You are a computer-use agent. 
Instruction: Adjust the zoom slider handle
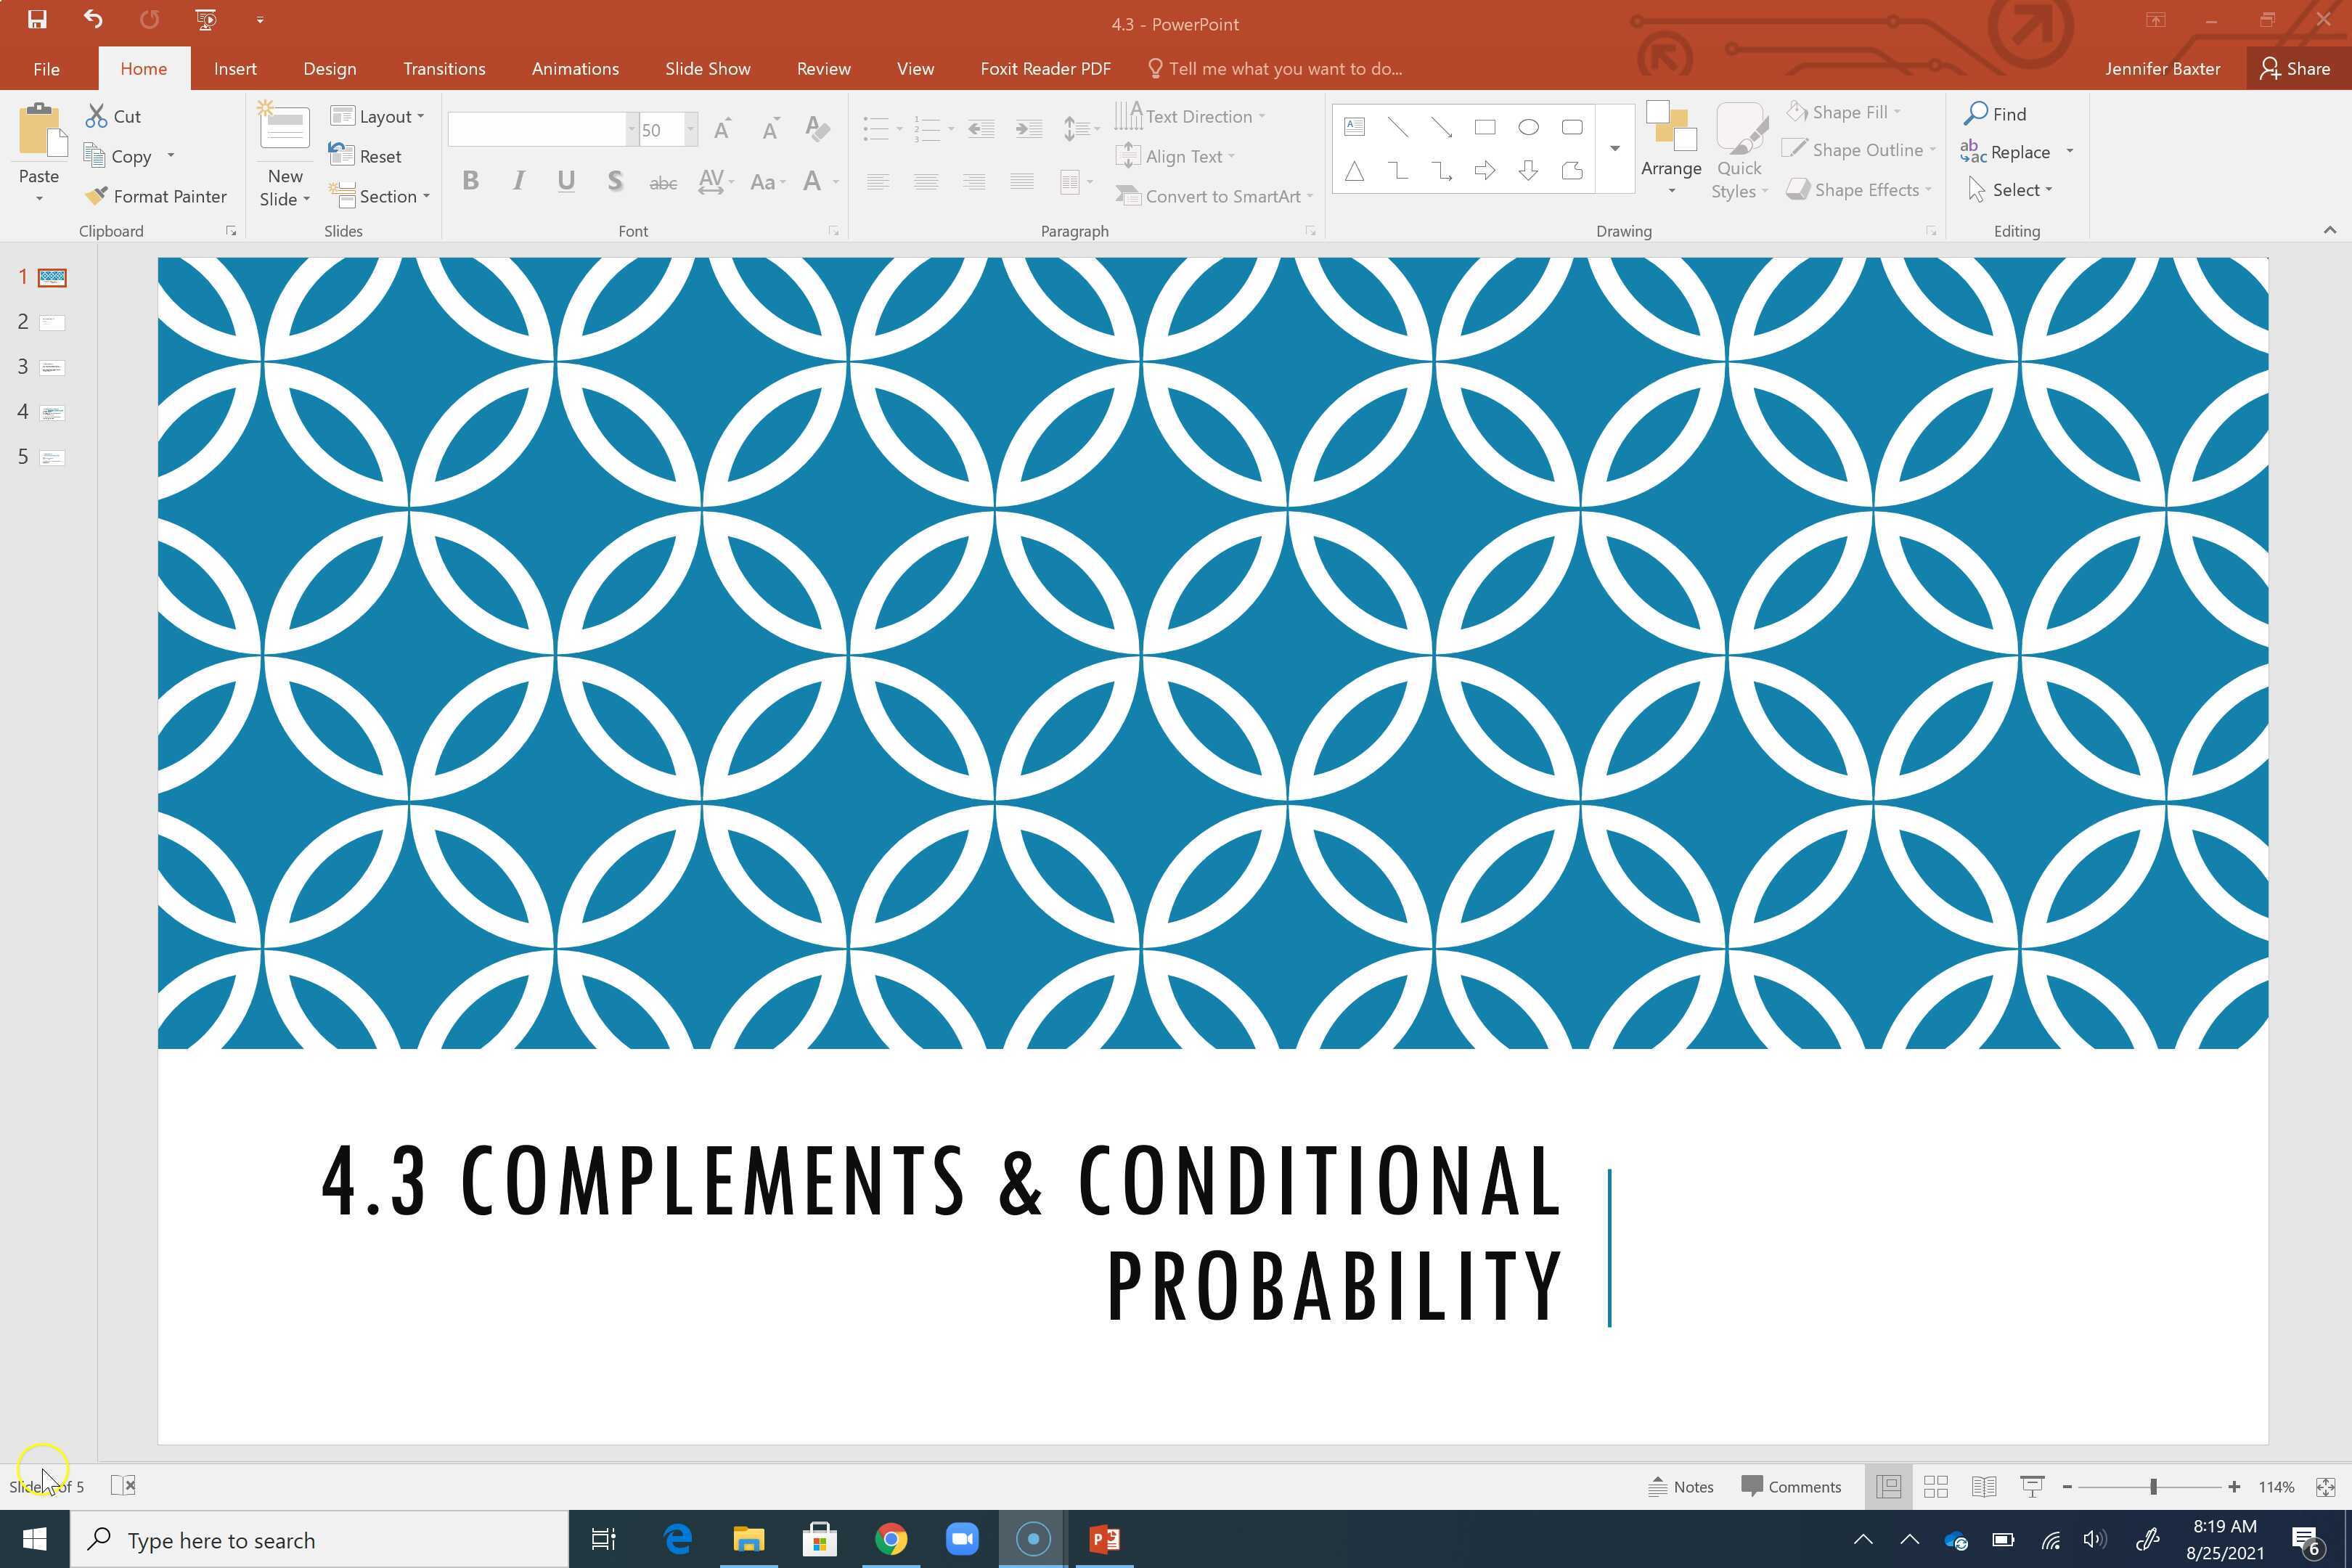(2153, 1486)
